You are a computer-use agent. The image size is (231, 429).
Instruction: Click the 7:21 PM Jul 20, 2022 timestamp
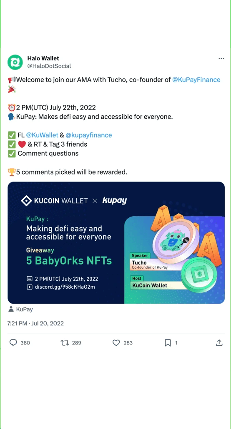[35, 323]
